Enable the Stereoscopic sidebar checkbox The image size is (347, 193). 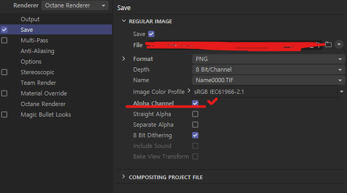(x=4, y=72)
